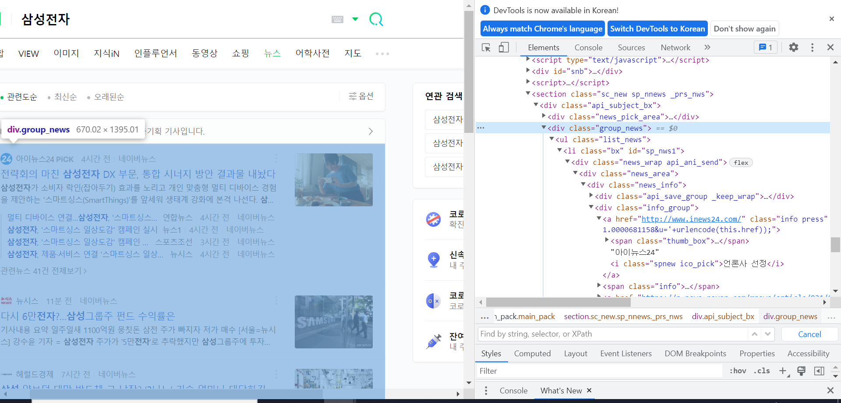Cancel the DevTools element search

coord(809,334)
